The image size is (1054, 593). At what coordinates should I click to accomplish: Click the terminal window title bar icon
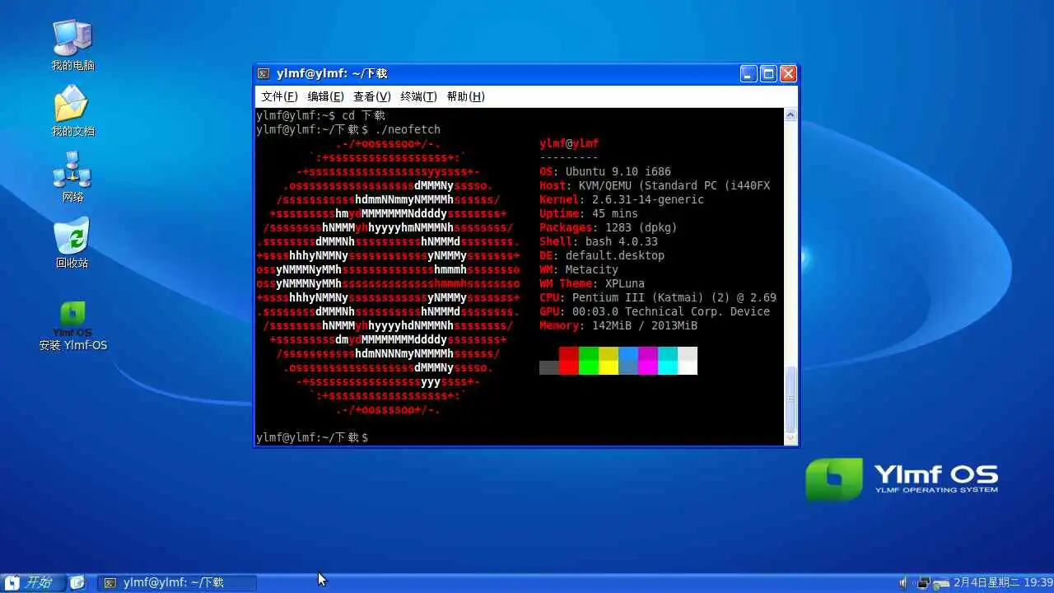264,73
